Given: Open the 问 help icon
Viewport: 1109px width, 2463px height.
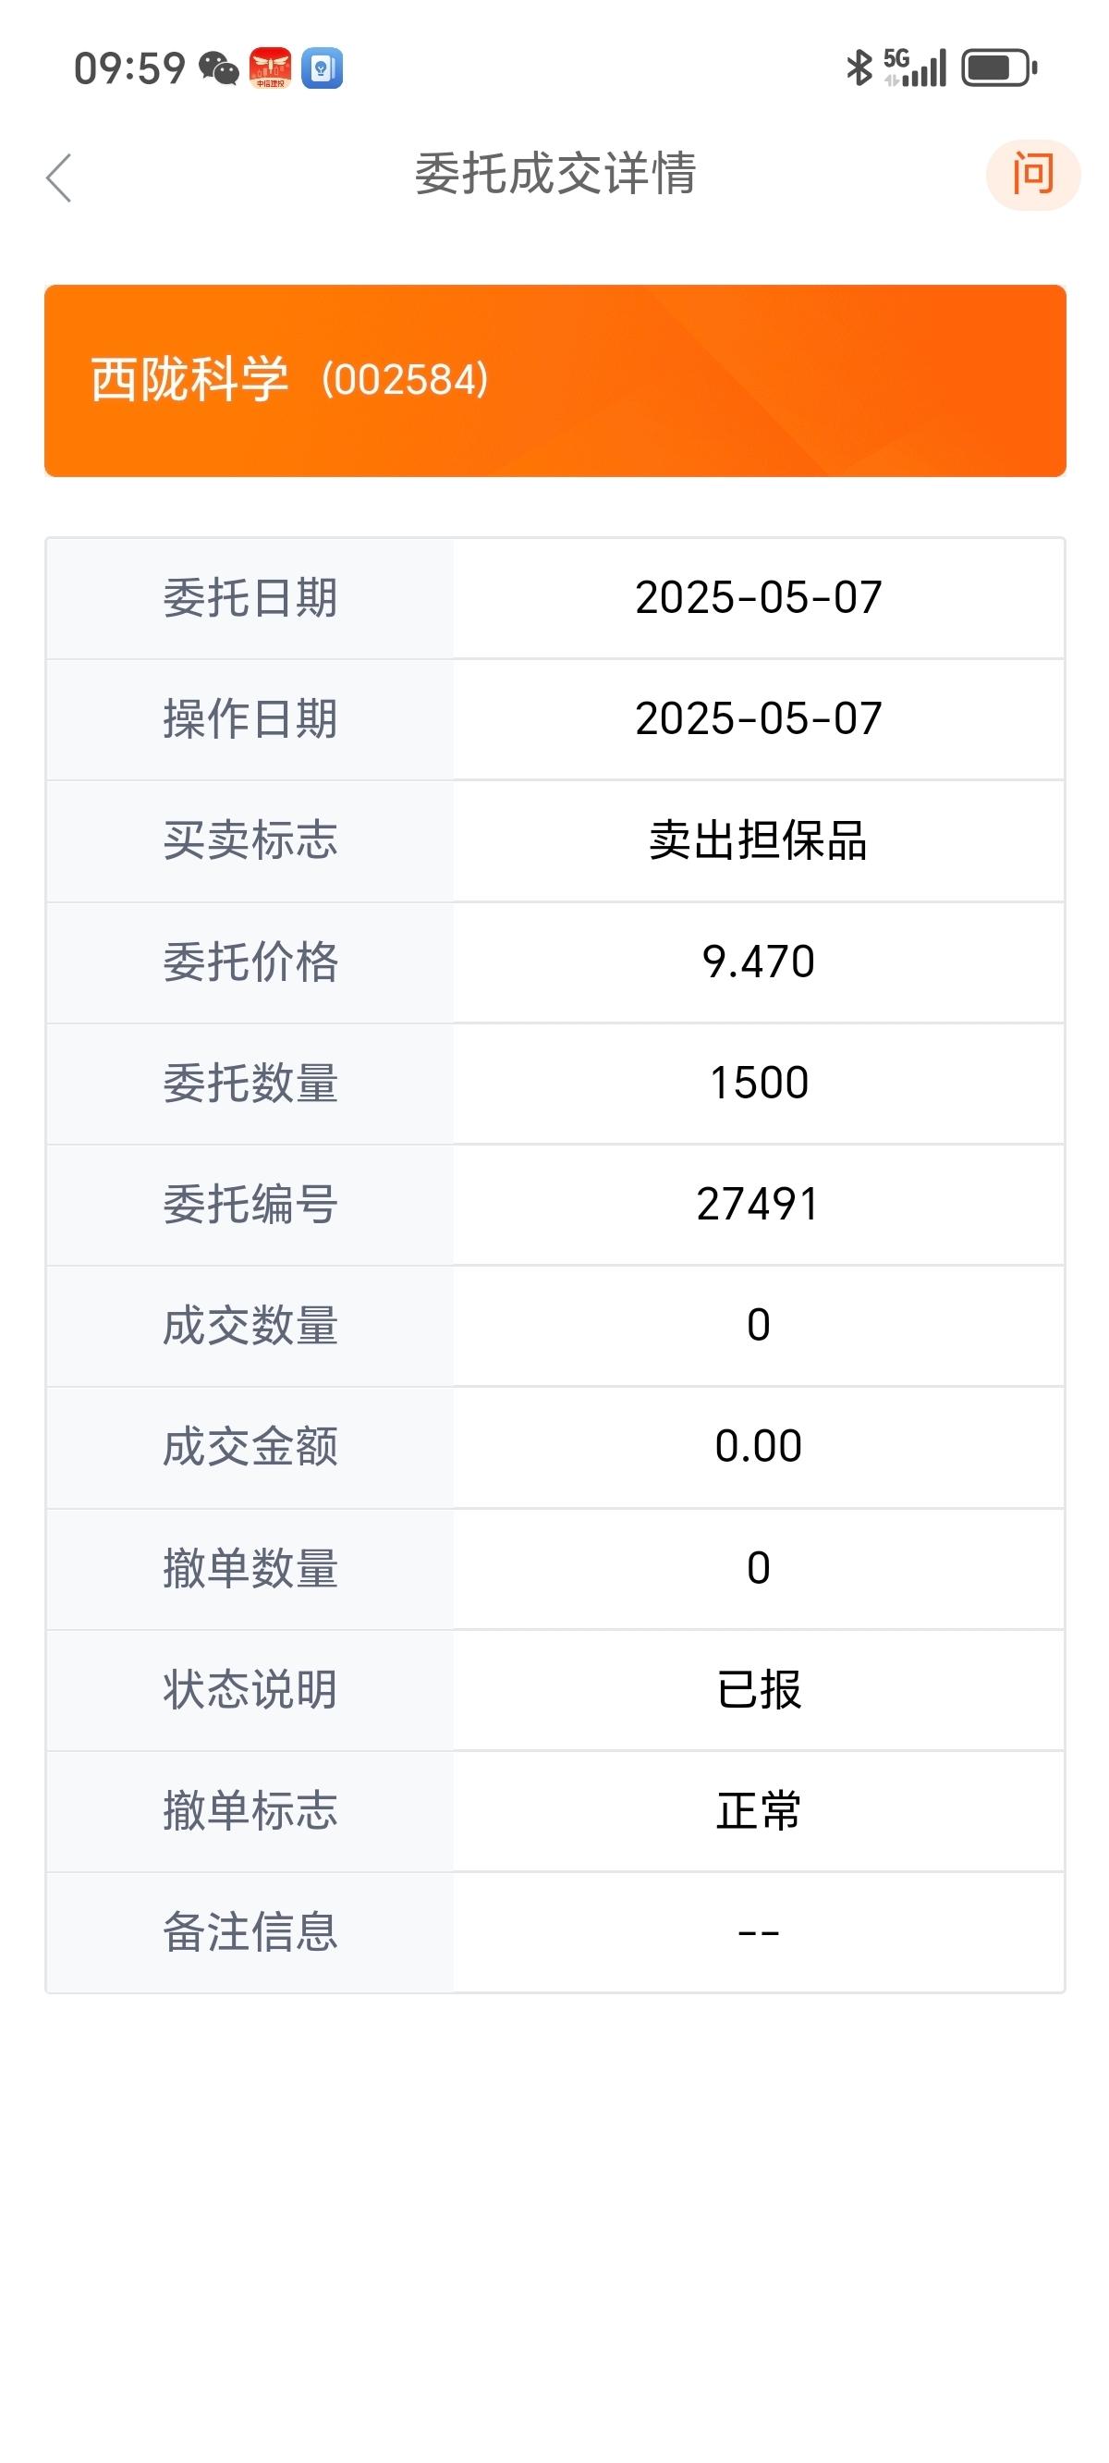Looking at the screenshot, I should pyautogui.click(x=1032, y=175).
